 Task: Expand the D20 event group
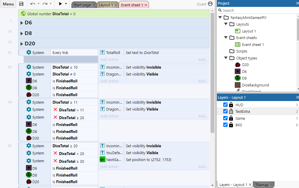22,44
